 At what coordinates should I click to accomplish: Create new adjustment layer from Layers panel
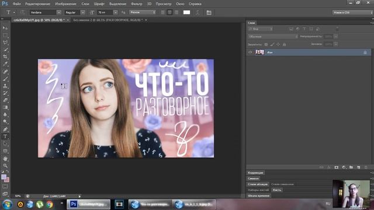[344, 167]
